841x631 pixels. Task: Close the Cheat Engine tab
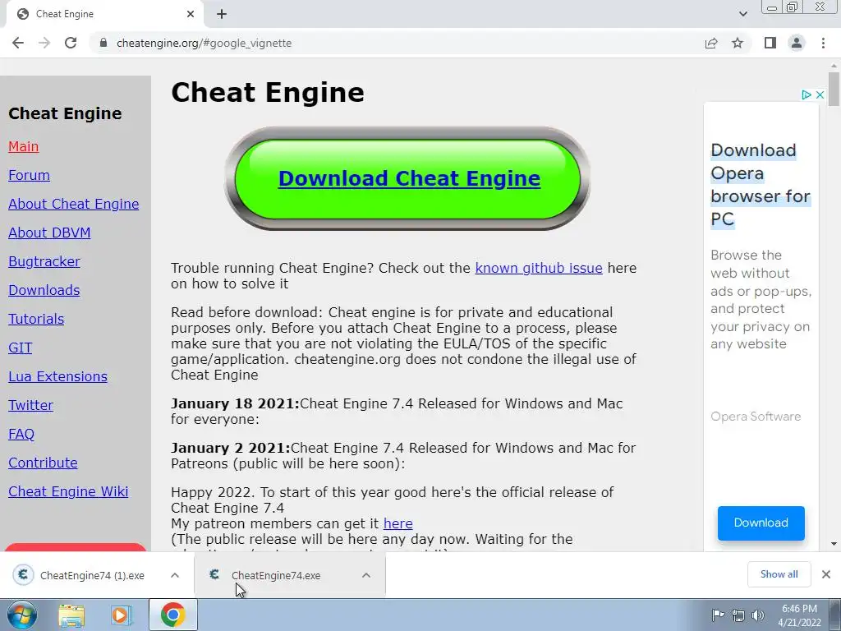tap(191, 14)
